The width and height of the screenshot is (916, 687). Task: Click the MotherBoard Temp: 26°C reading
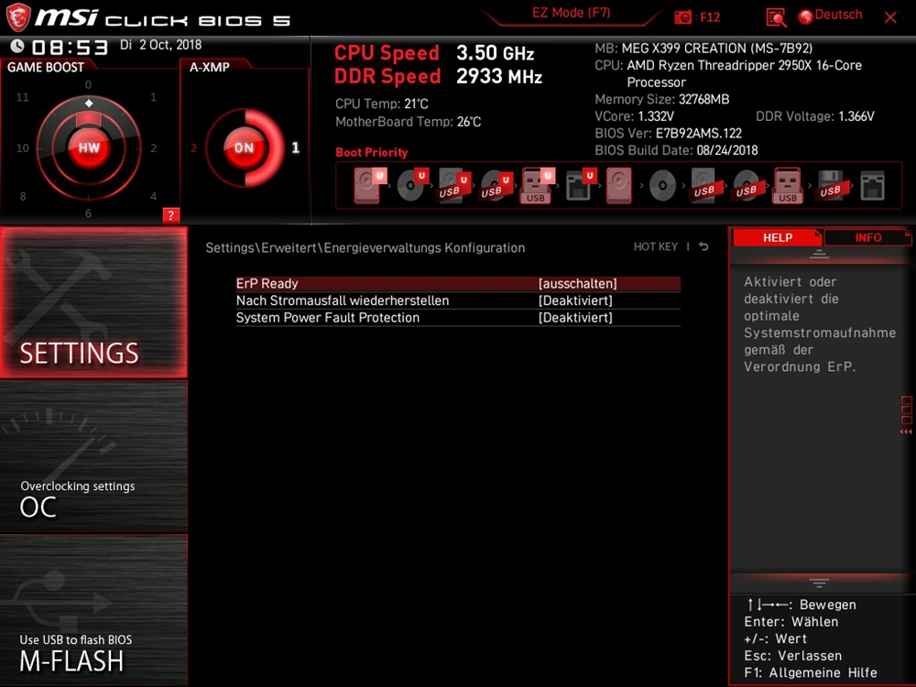tap(409, 122)
